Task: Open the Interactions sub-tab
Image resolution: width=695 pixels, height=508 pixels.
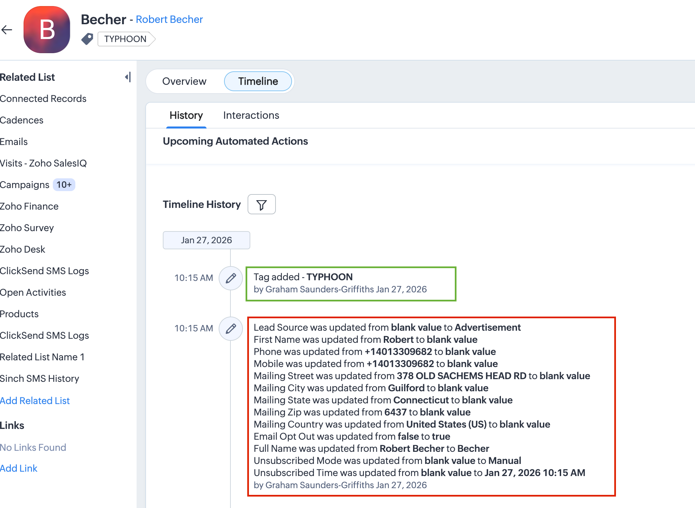Action: click(251, 115)
